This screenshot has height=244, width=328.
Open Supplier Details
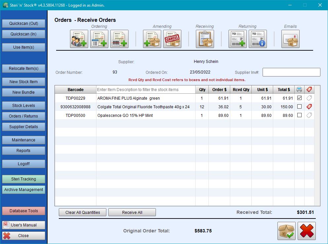[24, 127]
